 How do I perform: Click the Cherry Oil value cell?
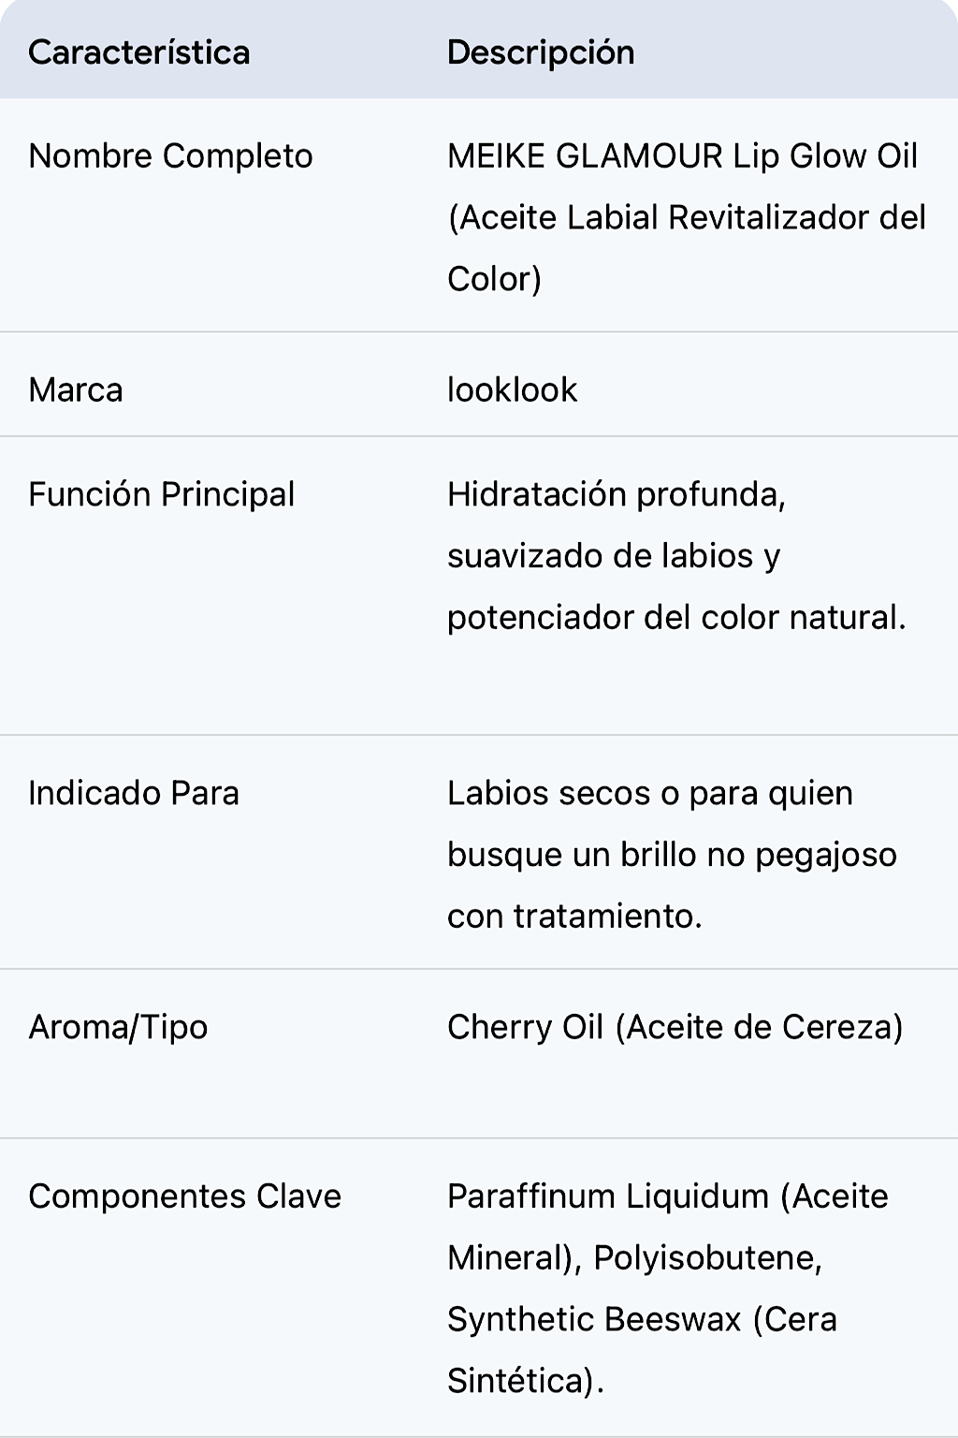(675, 1028)
